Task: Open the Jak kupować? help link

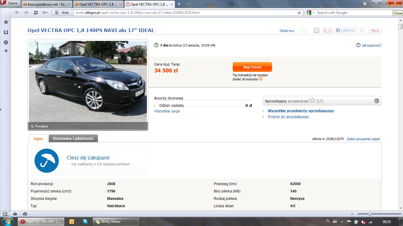Action: pyautogui.click(x=371, y=45)
